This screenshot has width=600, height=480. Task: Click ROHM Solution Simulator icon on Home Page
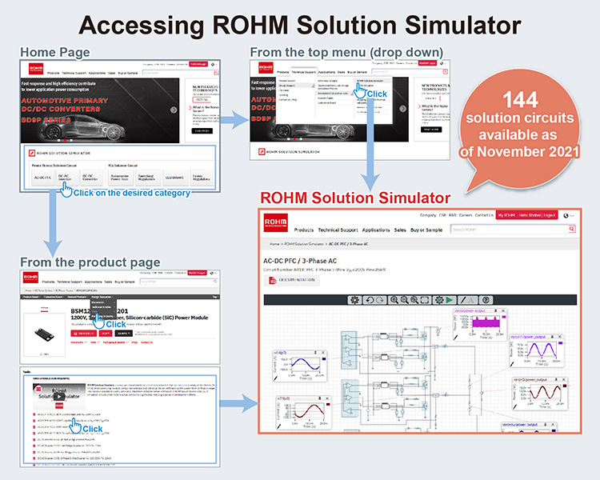click(x=32, y=153)
